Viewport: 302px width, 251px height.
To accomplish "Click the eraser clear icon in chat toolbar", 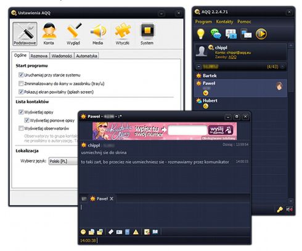I will tap(111, 232).
